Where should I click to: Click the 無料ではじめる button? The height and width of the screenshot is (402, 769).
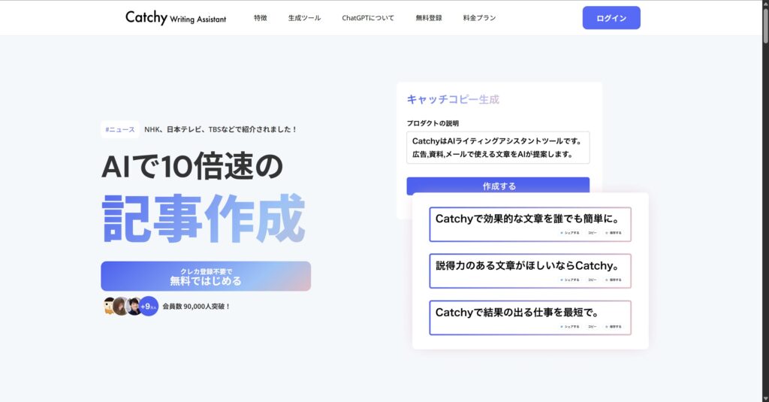[206, 277]
